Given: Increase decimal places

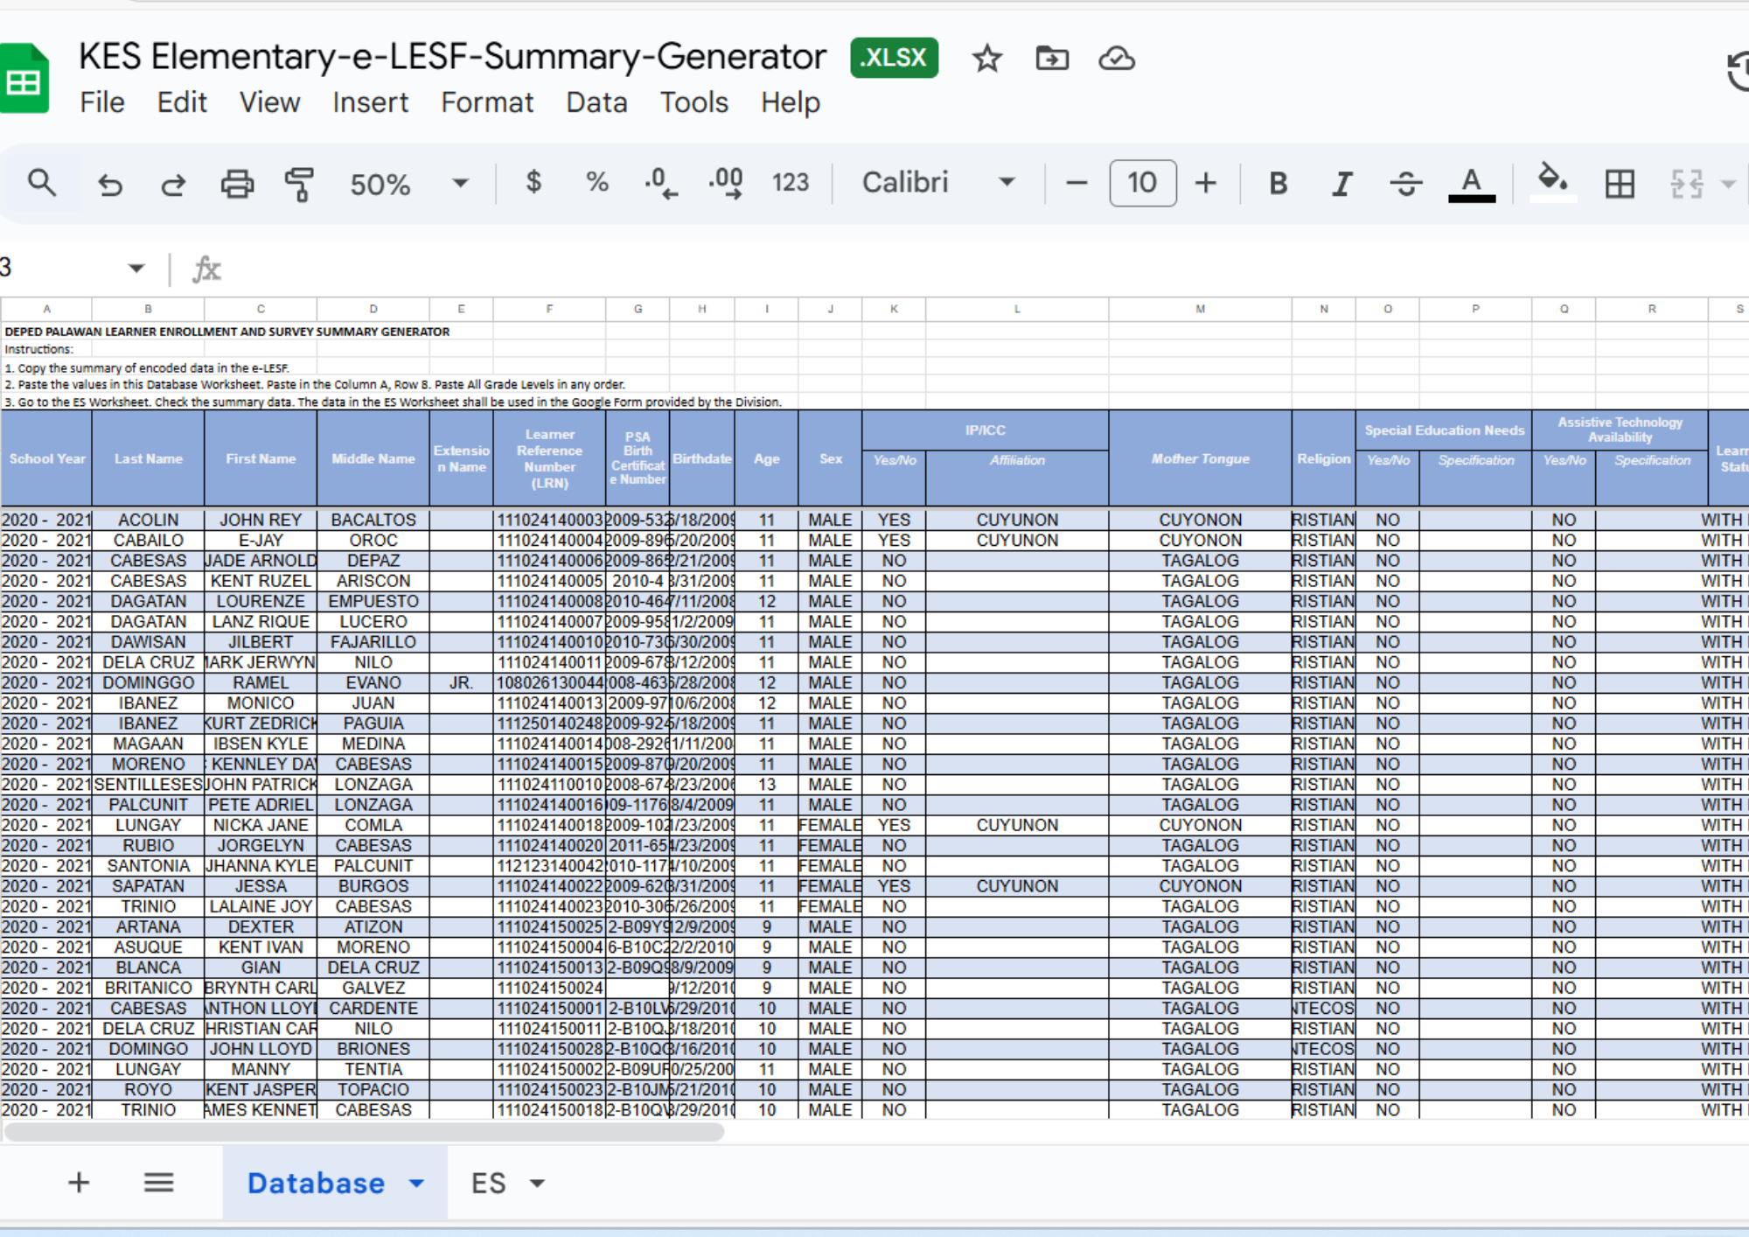Looking at the screenshot, I should 726,183.
